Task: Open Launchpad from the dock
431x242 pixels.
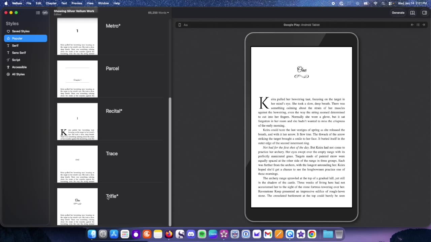Action: (125, 234)
